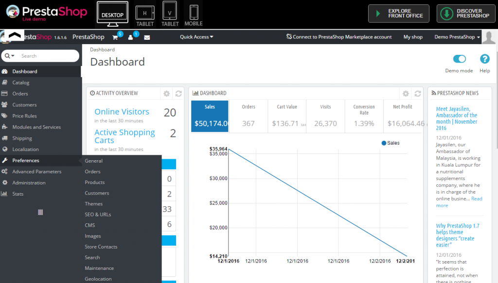Switch to Desktop preview mode

112,14
